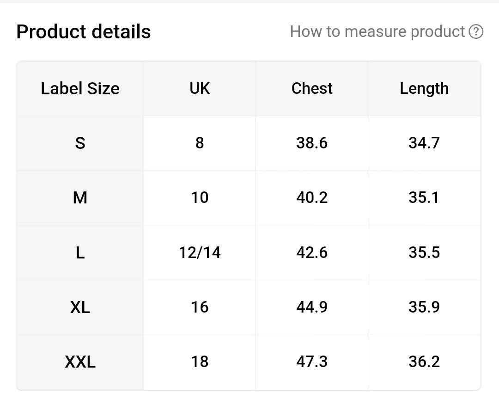Click the chest value 40.2 cell
Screen dimensions: 499x393
[312, 198]
